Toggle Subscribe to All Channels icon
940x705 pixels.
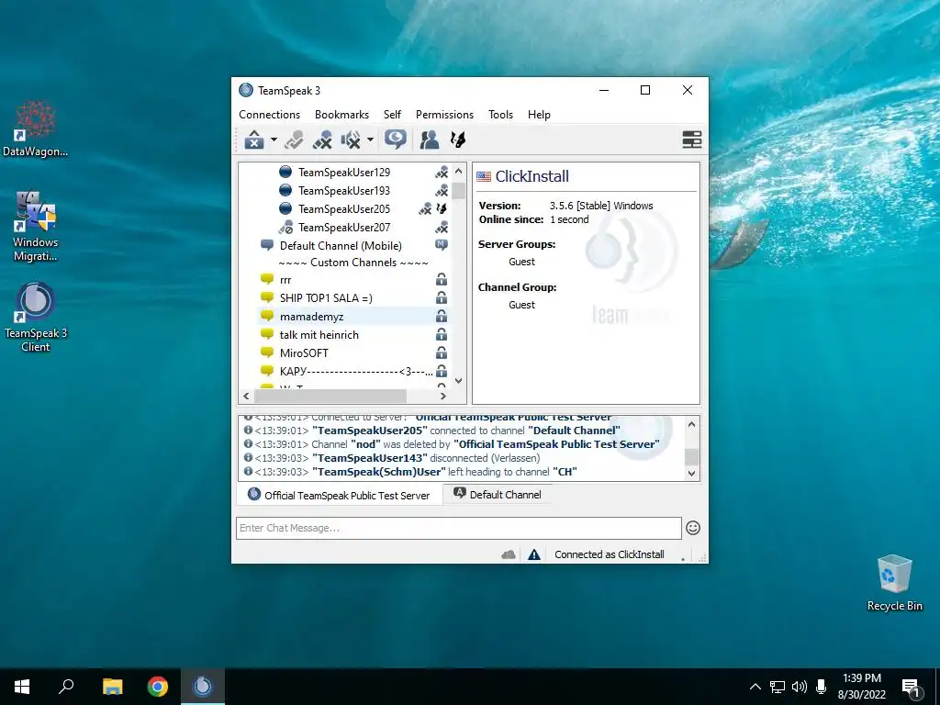(x=396, y=140)
